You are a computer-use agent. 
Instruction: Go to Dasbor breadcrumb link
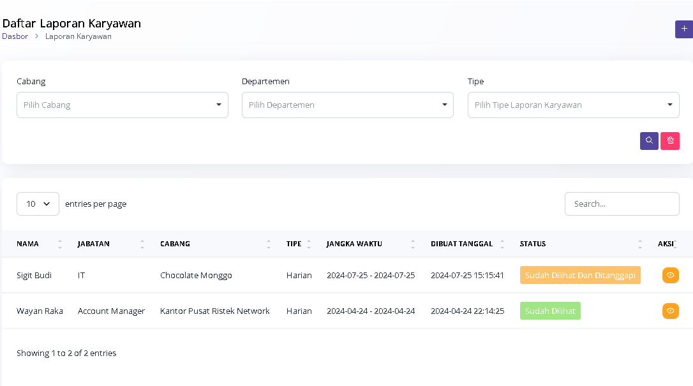pos(15,36)
